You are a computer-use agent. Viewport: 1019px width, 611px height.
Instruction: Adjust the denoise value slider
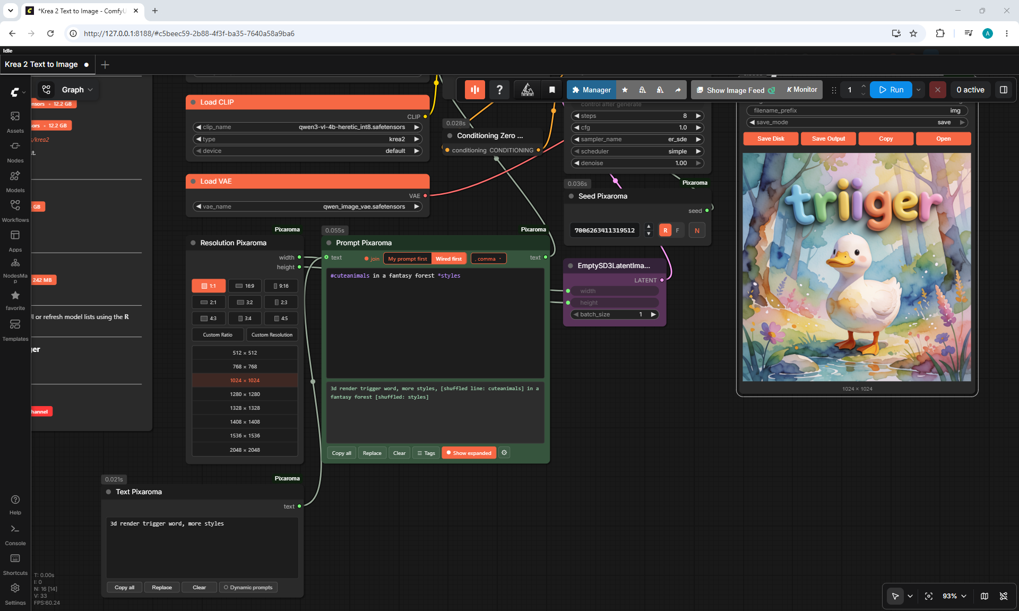pos(637,163)
